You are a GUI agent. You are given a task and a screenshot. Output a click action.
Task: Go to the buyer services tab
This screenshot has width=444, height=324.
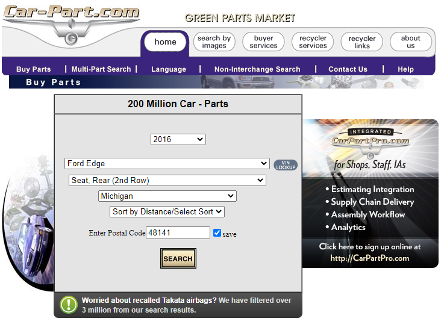click(263, 42)
